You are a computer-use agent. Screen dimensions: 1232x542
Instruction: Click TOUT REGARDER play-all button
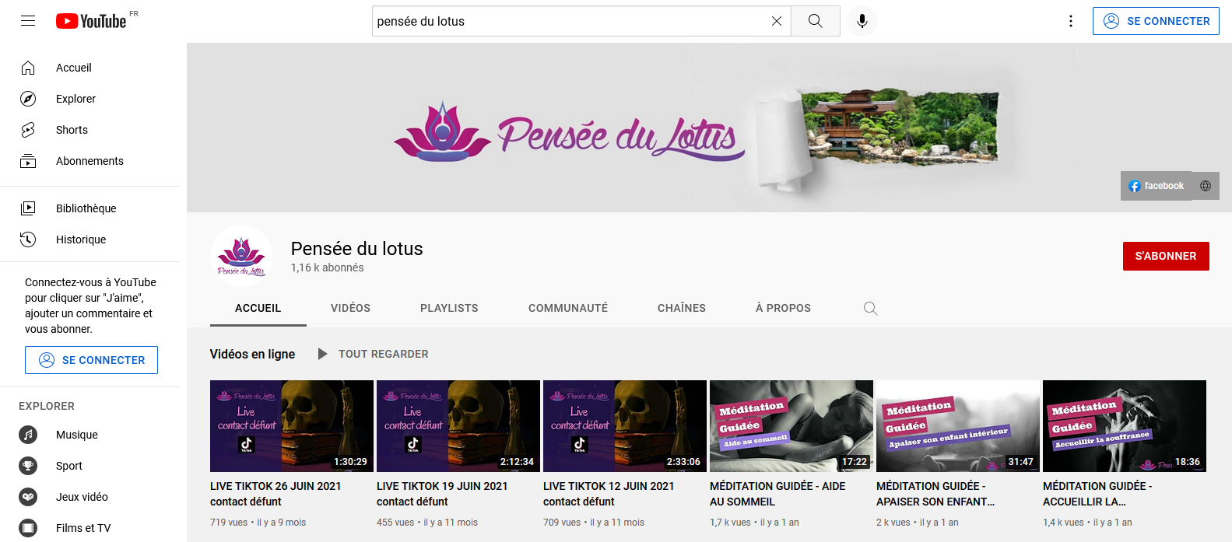coord(373,354)
